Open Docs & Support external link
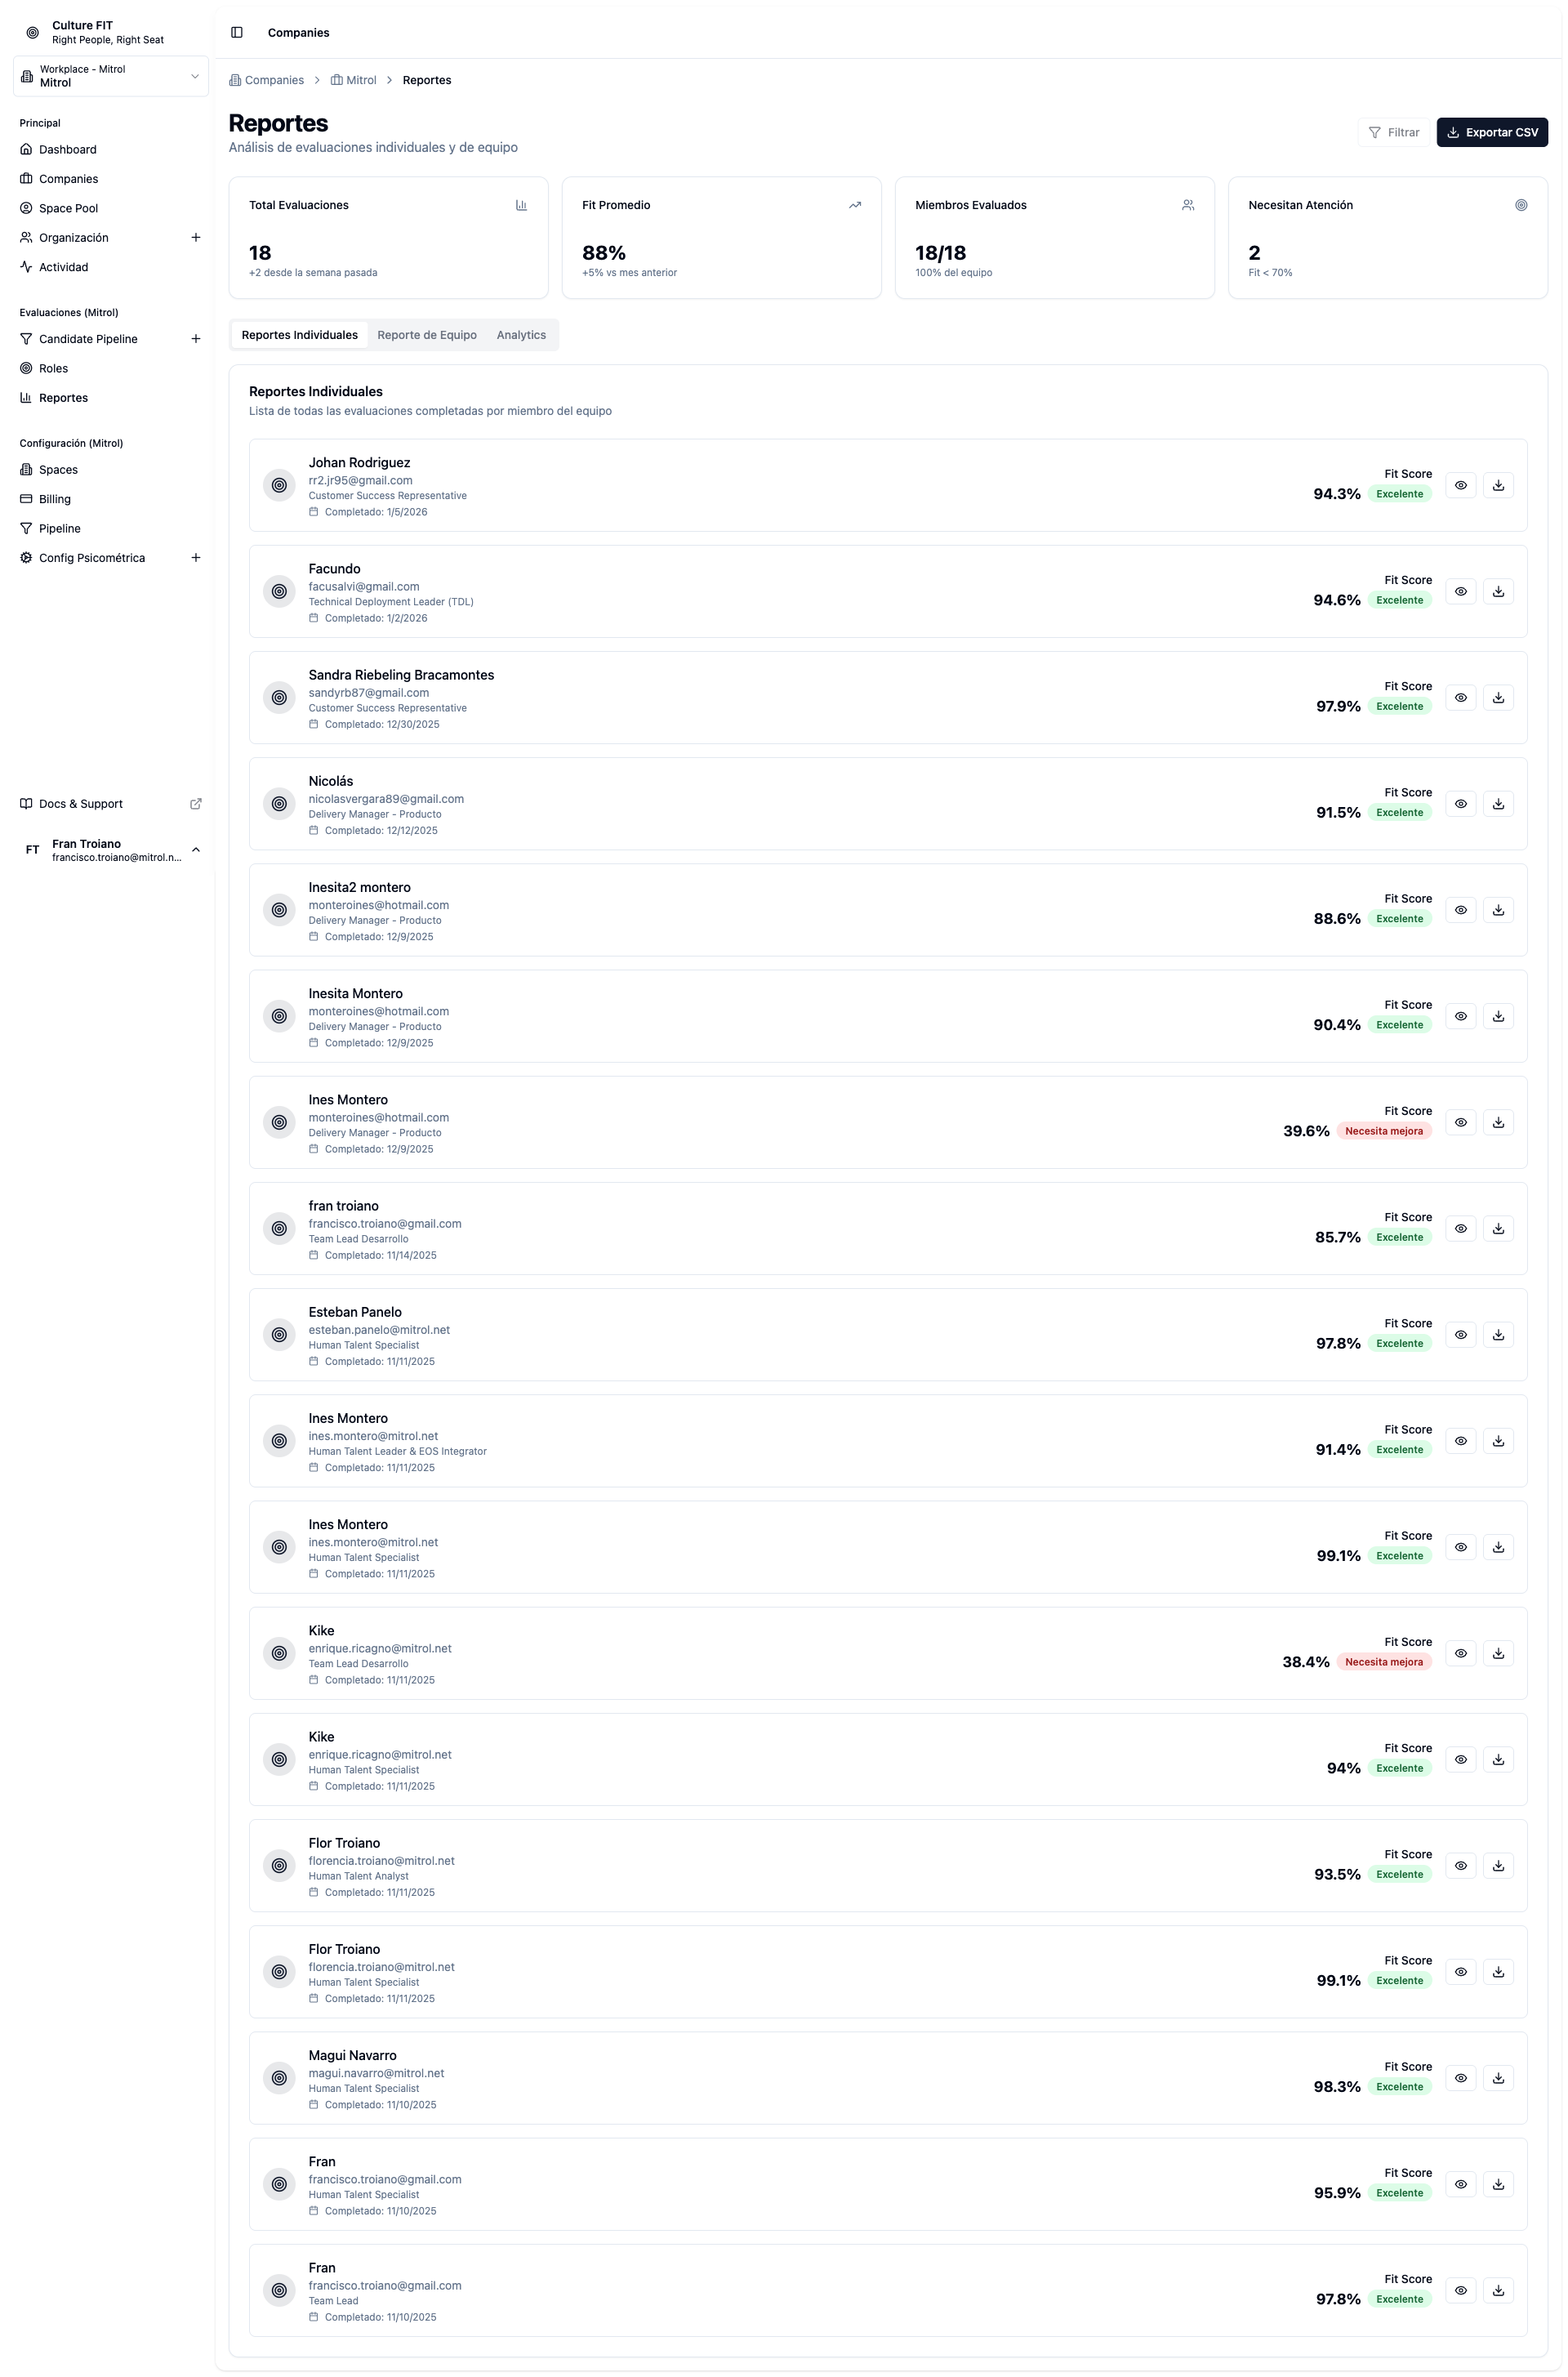 [80, 803]
